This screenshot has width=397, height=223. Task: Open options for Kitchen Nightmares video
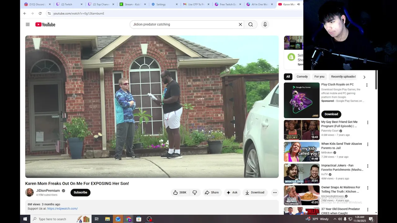[368, 188]
